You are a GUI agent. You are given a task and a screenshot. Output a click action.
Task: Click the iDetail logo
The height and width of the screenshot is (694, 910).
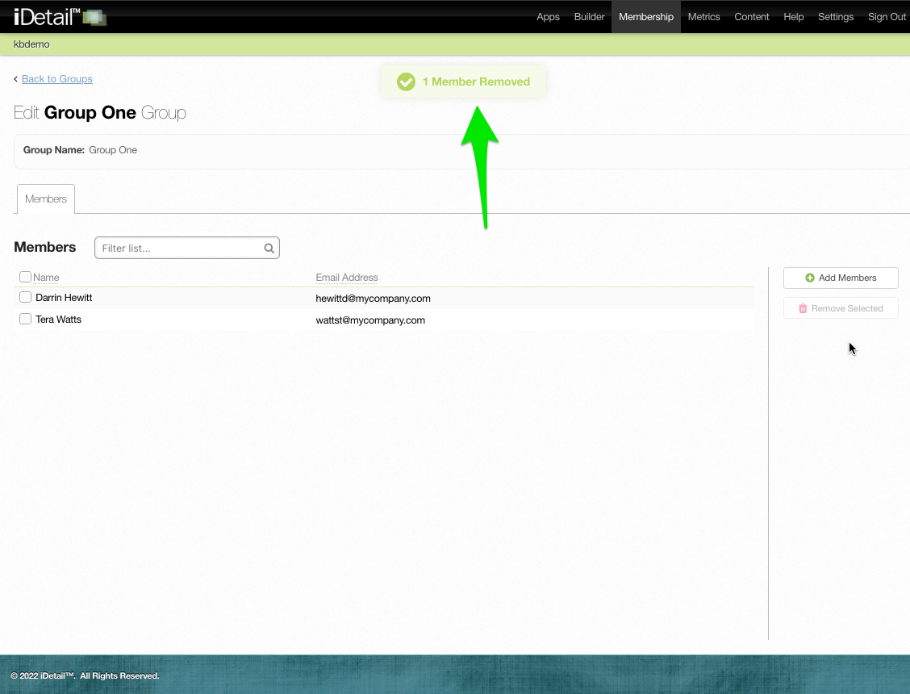[x=60, y=16]
